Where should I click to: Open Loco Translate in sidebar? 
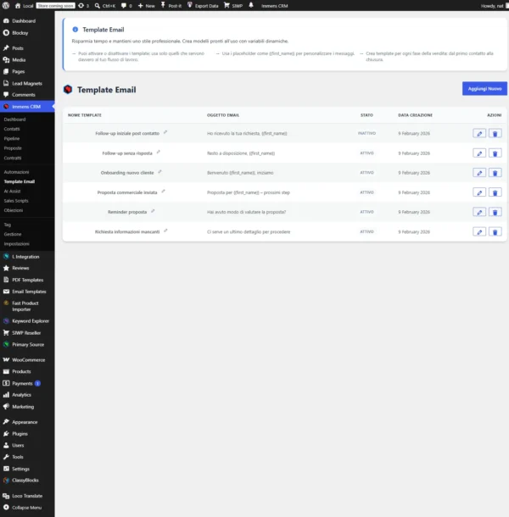pos(27,496)
